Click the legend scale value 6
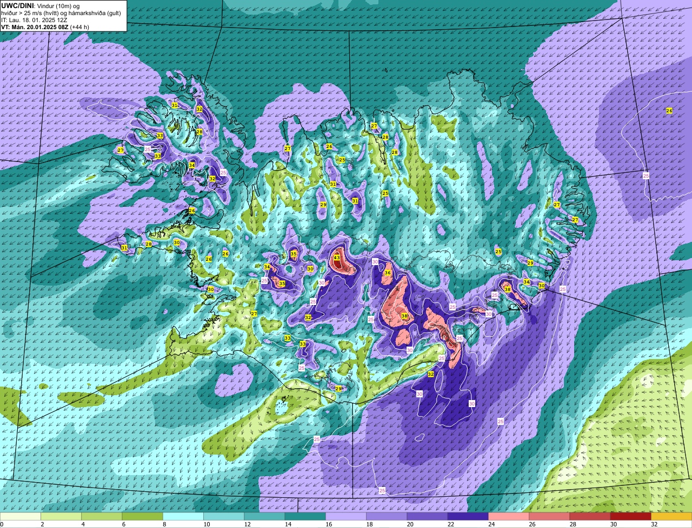Screen dimensions: 692x528 123,524
